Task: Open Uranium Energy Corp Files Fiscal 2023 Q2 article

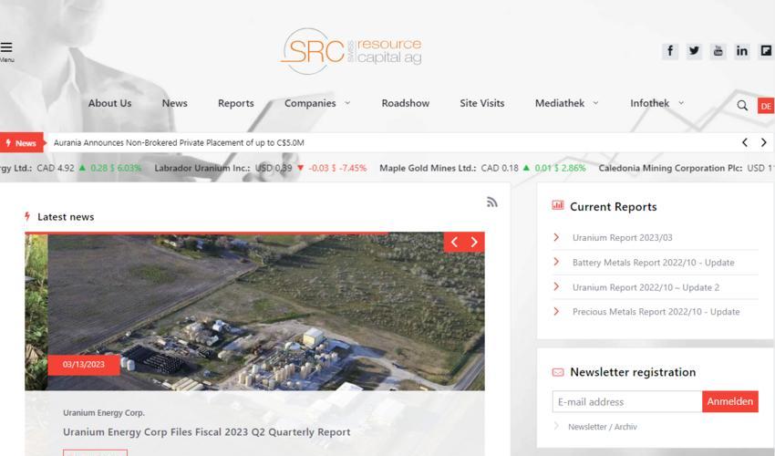Action: (x=207, y=432)
